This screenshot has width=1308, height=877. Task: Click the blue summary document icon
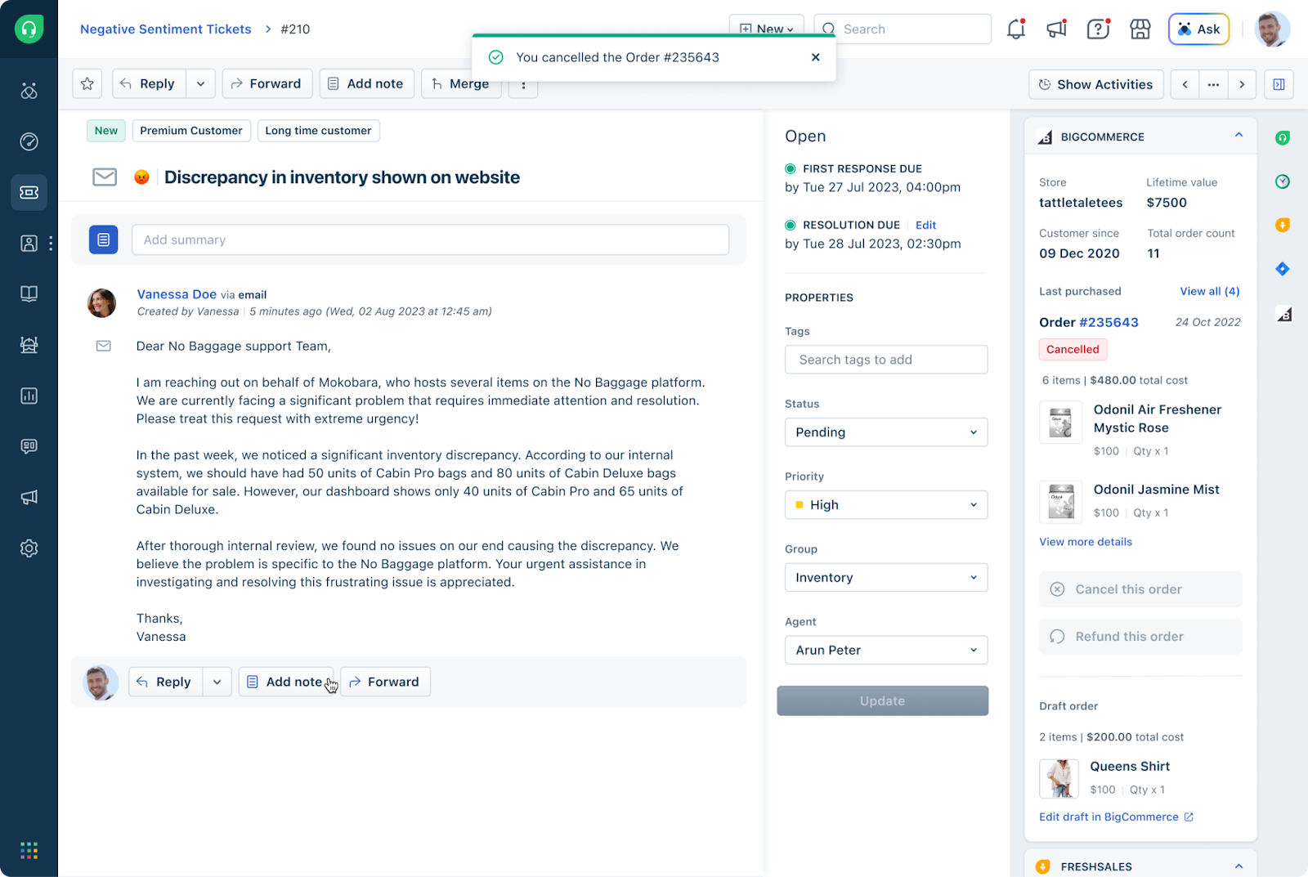coord(103,239)
